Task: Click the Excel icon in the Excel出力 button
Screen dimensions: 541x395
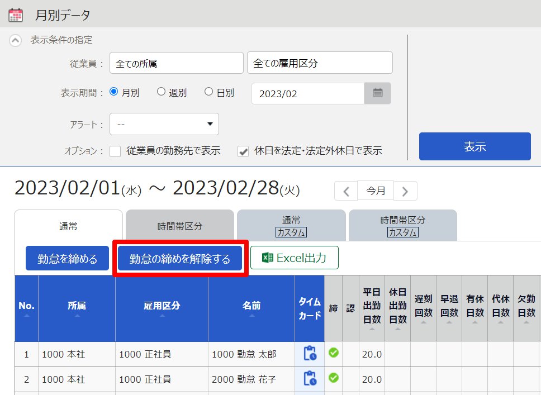Action: pyautogui.click(x=268, y=258)
